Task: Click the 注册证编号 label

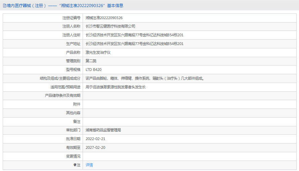Action: point(72,18)
